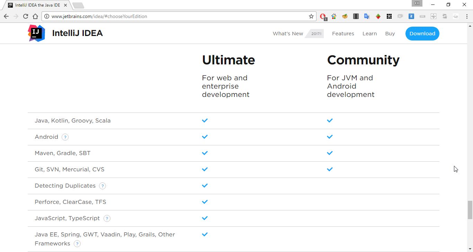Click the "JavaScript, TypeScript" row label
This screenshot has height=252, width=473.
[67, 218]
